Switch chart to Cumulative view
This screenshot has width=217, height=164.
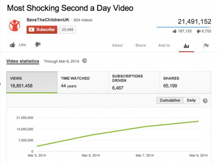170,100
